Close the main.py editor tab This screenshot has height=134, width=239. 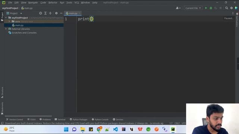click(80, 13)
